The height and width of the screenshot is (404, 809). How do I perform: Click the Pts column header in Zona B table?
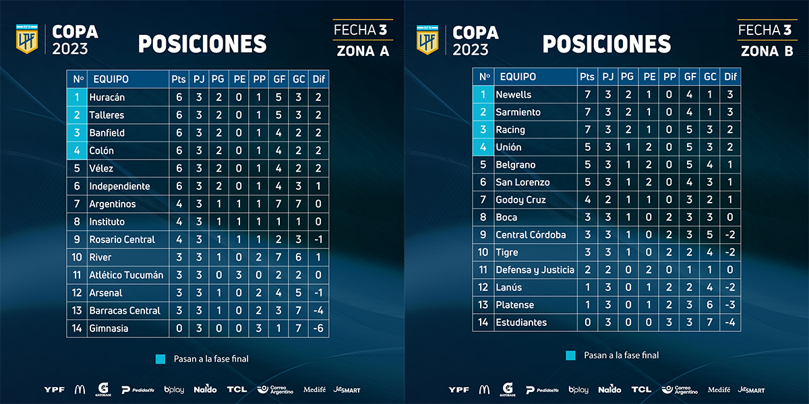pyautogui.click(x=587, y=77)
